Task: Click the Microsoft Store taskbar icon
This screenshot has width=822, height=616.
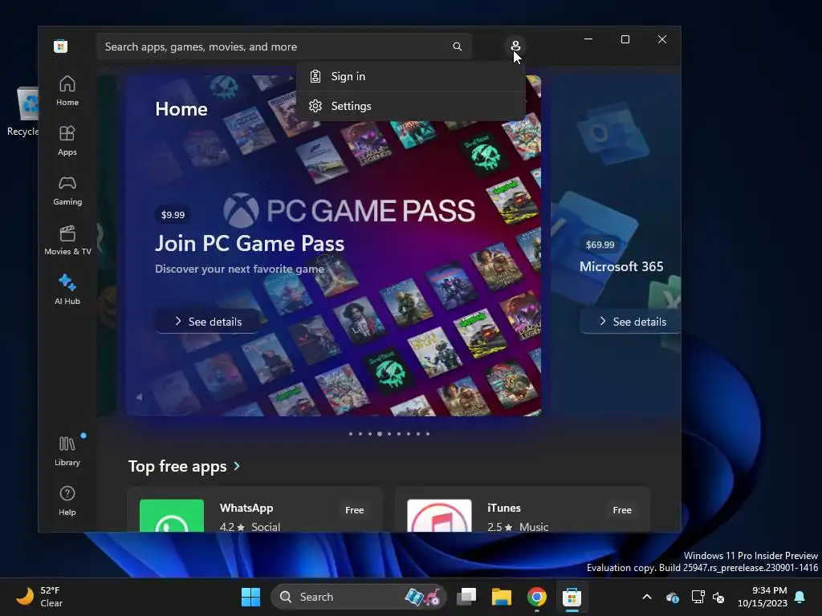Action: coord(572,597)
